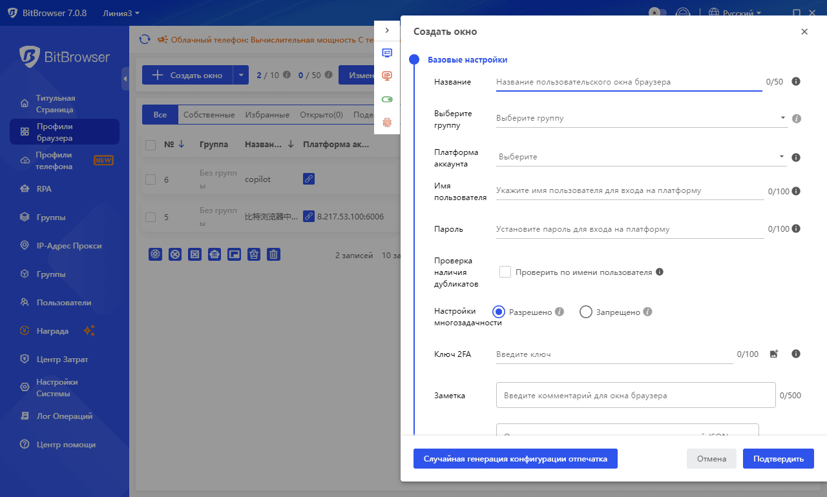
Task: Click the IP monitor icon in side strip
Action: click(x=387, y=76)
